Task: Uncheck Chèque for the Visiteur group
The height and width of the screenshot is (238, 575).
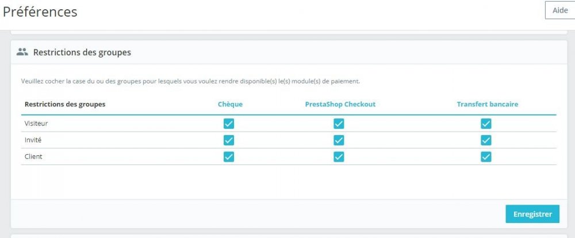Action: click(228, 124)
